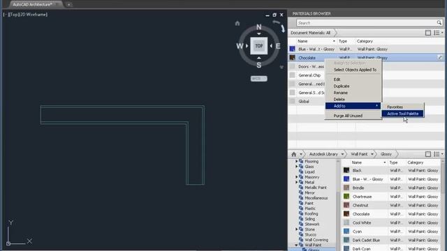Expand the Glass library category
This screenshot has width=447, height=251.
pyautogui.click(x=296, y=167)
